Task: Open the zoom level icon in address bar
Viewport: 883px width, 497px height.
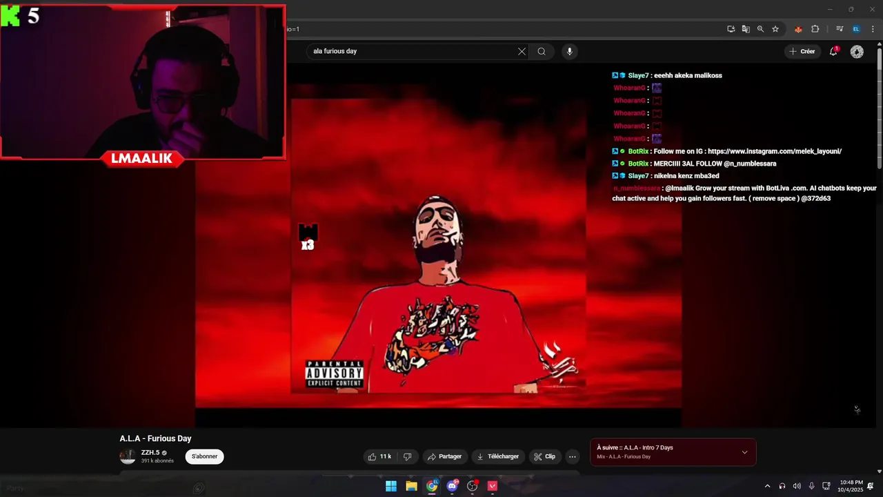Action: [760, 29]
